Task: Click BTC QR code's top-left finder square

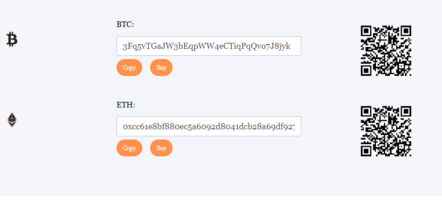Action: click(366, 31)
